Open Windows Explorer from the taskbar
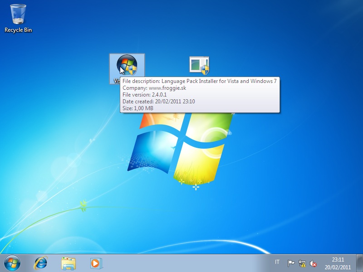Screen dimensions: 363x272 click(69, 263)
